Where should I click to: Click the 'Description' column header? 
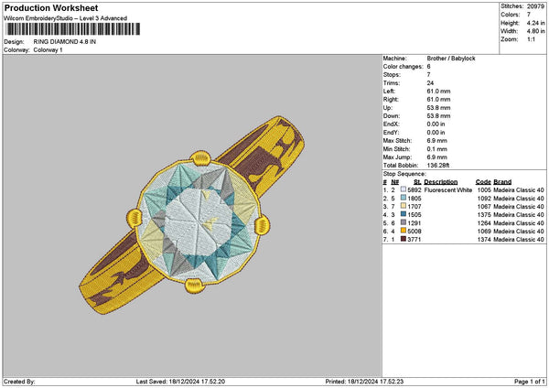tap(441, 182)
